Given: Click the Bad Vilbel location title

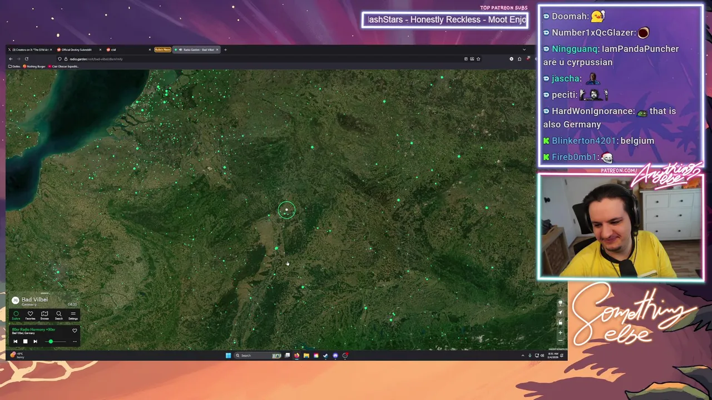Looking at the screenshot, I should (34, 299).
